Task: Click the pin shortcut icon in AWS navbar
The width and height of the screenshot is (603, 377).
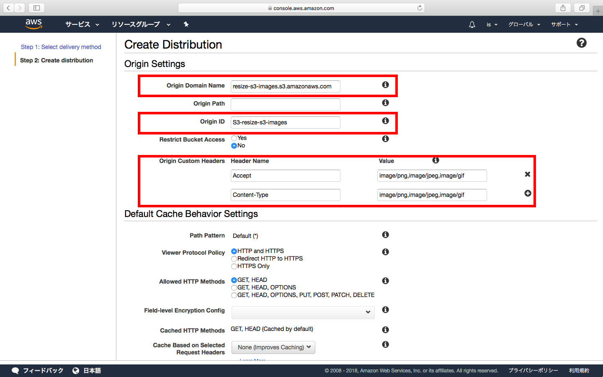Action: 186,24
